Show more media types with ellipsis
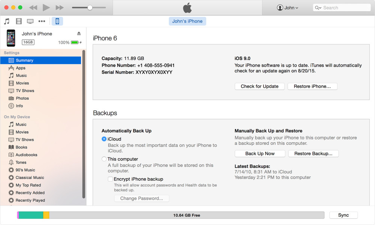The image size is (375, 225). point(42,21)
